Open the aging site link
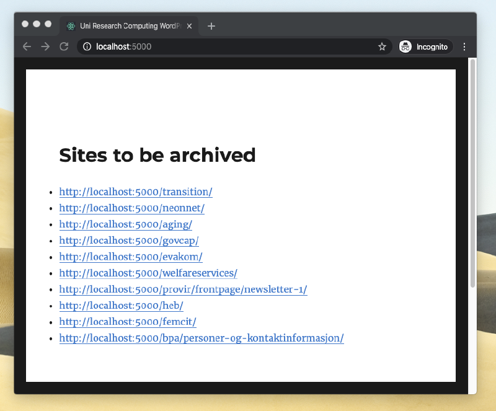The width and height of the screenshot is (496, 411). (x=125, y=224)
